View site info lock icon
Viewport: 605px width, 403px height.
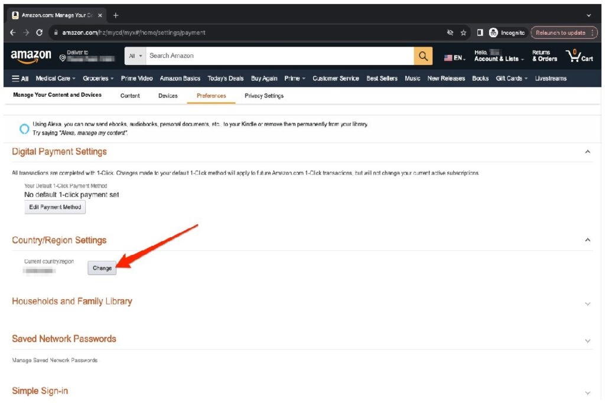pos(56,33)
